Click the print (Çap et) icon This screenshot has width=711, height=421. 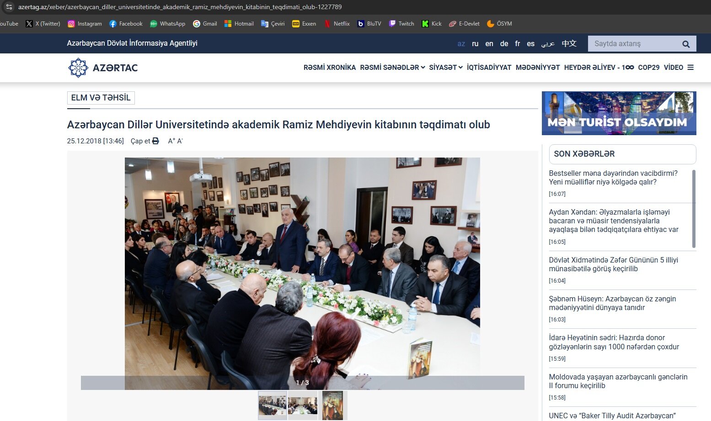tap(155, 141)
